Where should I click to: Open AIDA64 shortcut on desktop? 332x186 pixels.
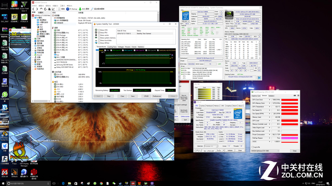(x=5, y=173)
